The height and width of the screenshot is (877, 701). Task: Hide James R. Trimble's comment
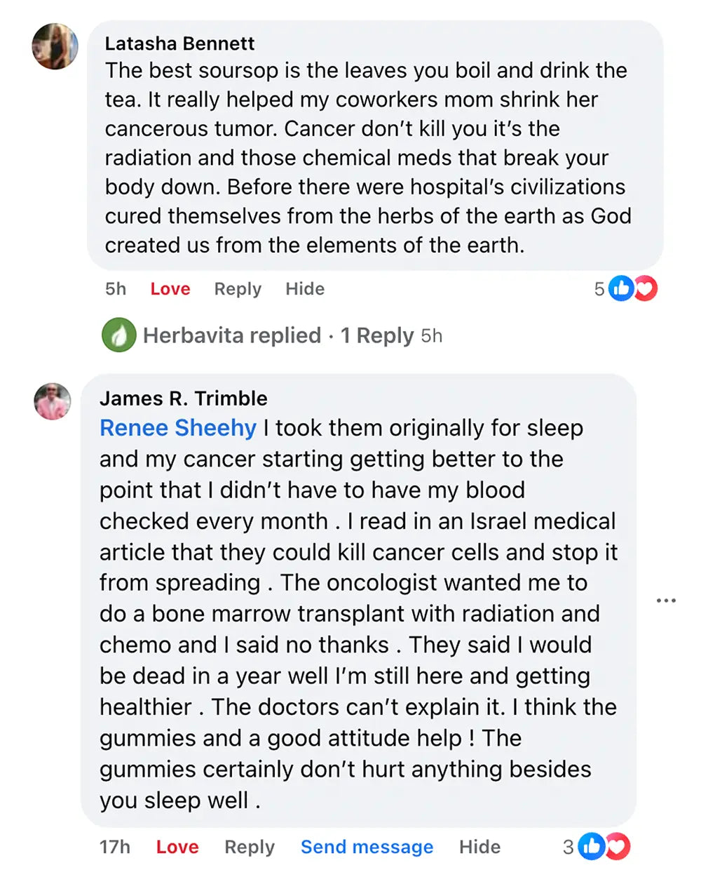(479, 847)
